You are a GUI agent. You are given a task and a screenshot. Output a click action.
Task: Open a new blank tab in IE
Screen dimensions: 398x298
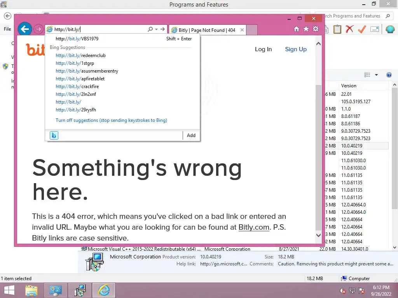tap(252, 30)
